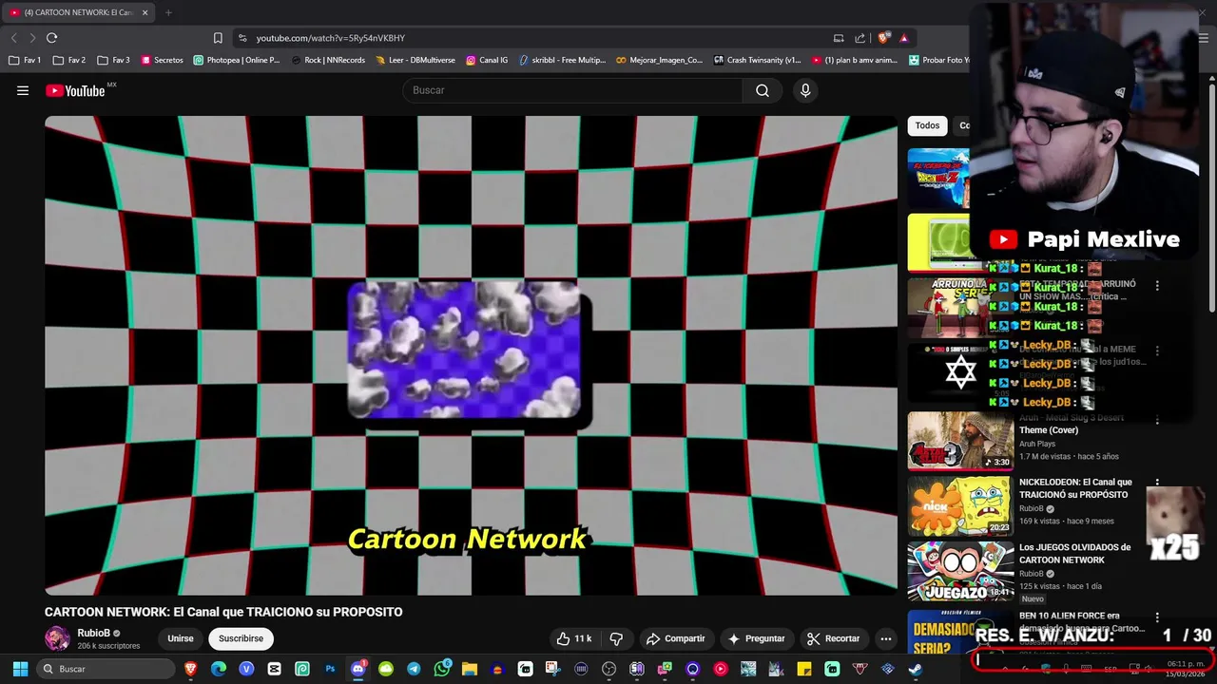Focus the YouTube Buscar search field
This screenshot has height=684, width=1217.
point(573,90)
